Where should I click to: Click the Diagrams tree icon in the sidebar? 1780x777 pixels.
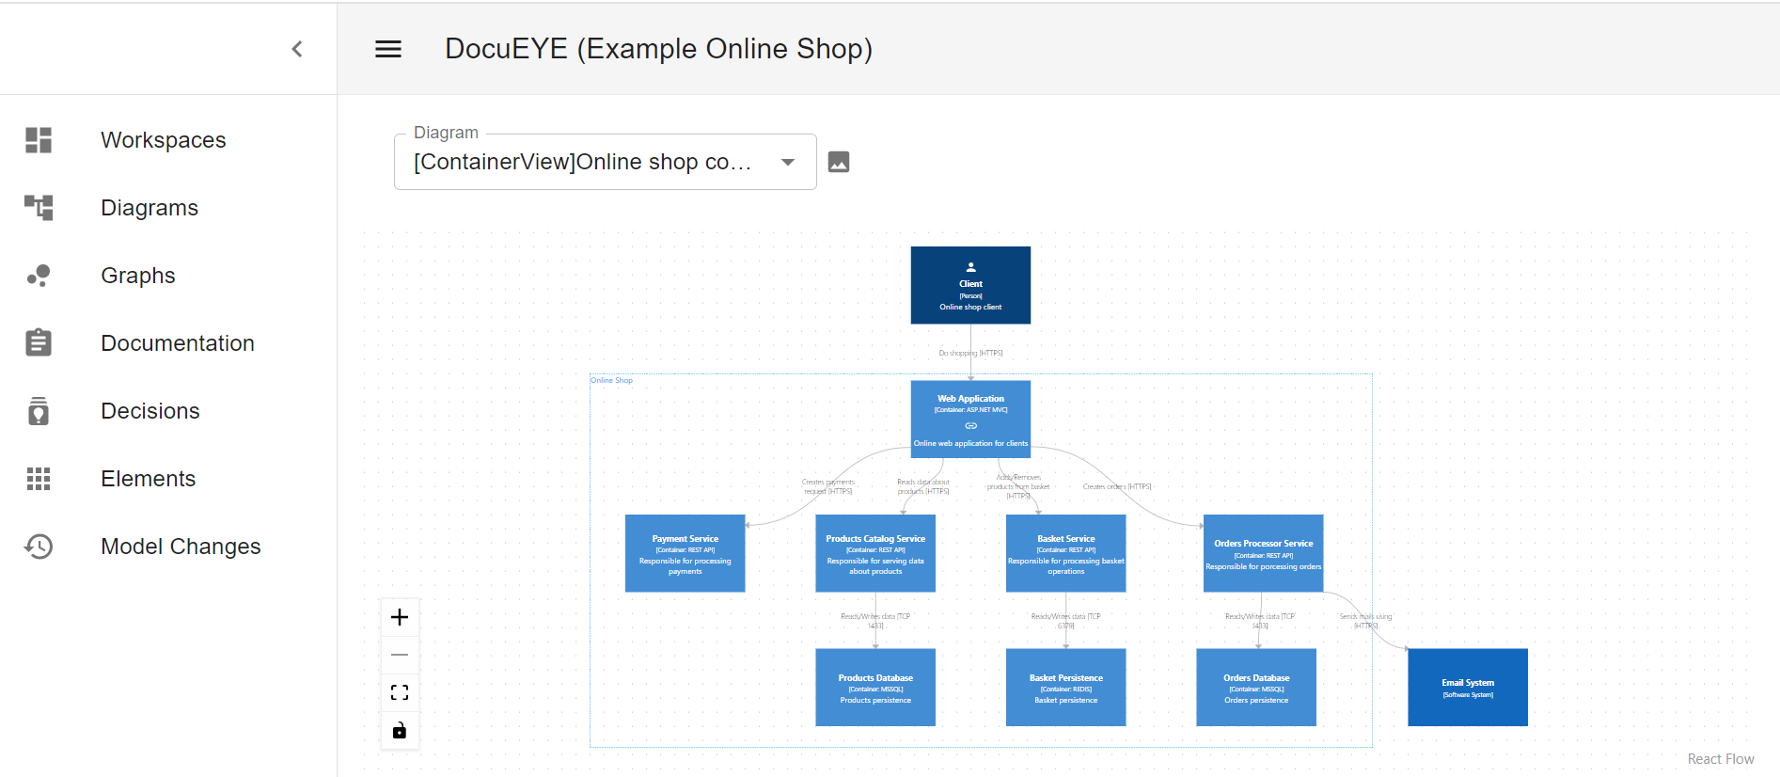pos(39,208)
